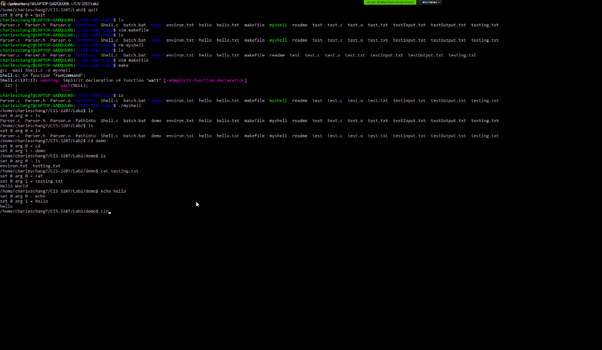Click the 'wait(NULL);' source line
The image size is (602, 350).
point(74,86)
